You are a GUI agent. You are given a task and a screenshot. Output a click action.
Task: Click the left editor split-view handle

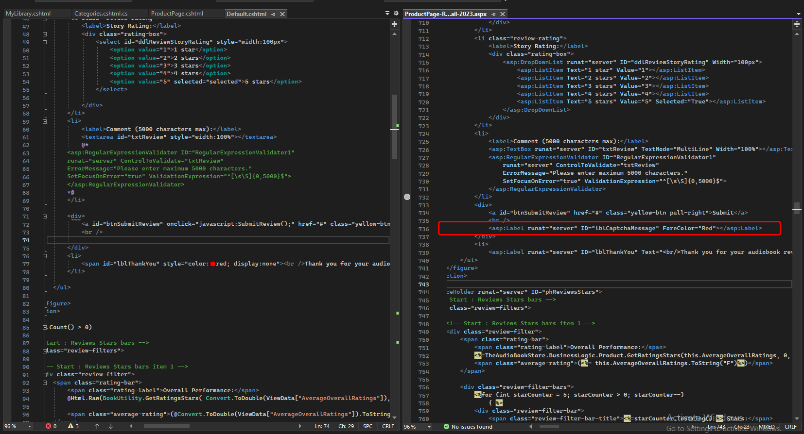point(394,23)
